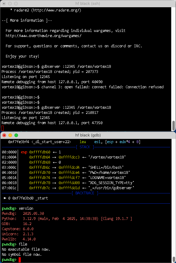The height and width of the screenshot is (263, 176).
Task: Click 'pid = 207373' process line
Action: (x=50, y=72)
